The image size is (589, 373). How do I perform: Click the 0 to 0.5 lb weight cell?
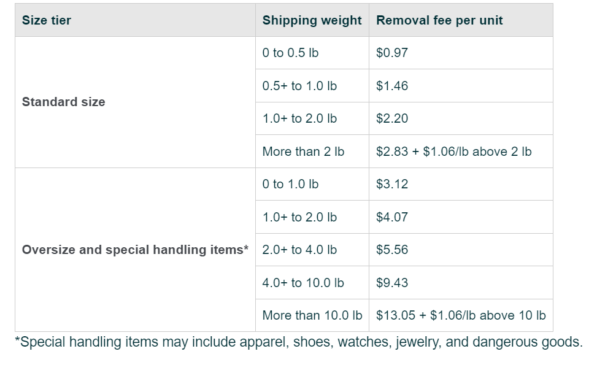click(x=290, y=53)
